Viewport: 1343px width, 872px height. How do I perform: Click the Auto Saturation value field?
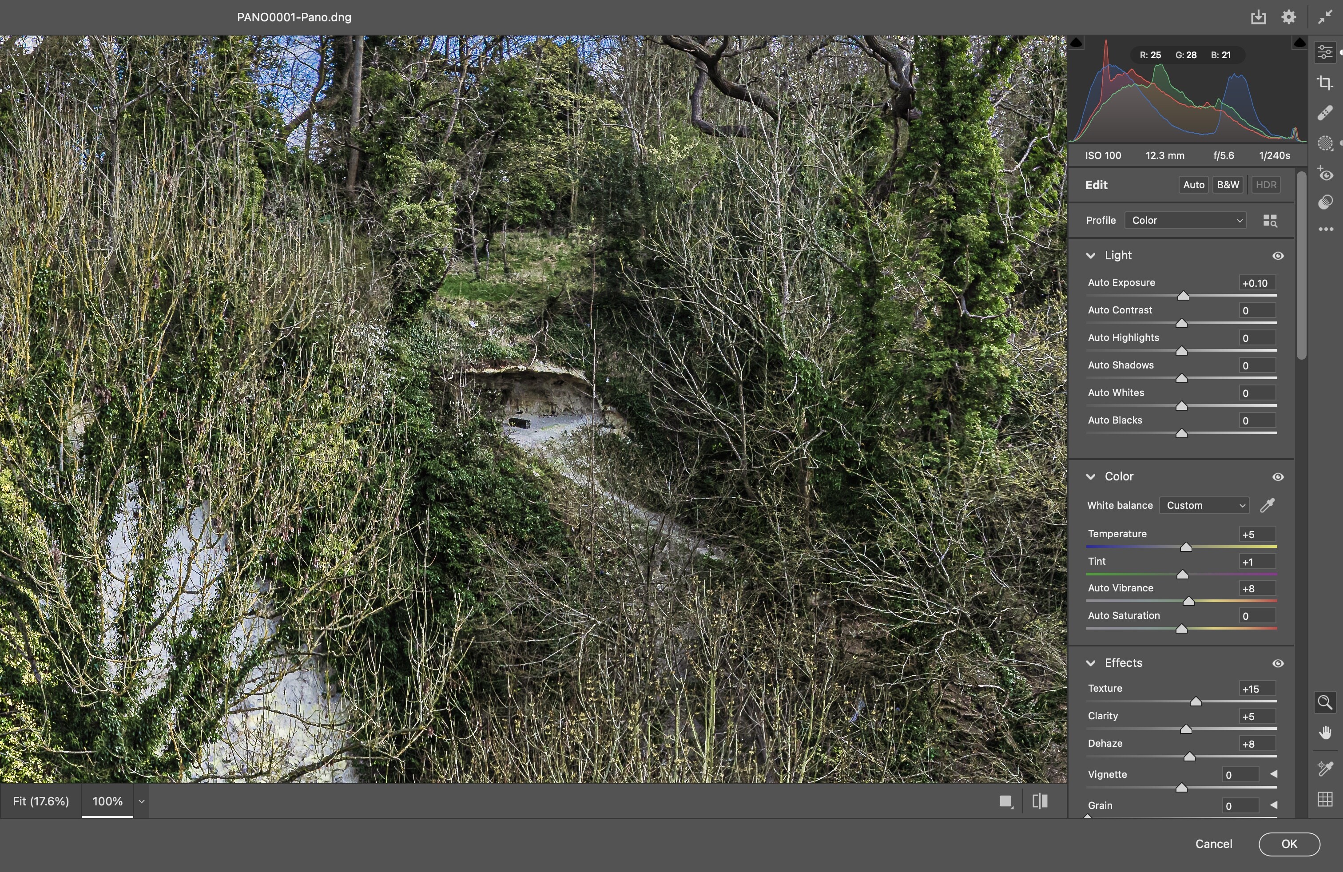(1257, 617)
